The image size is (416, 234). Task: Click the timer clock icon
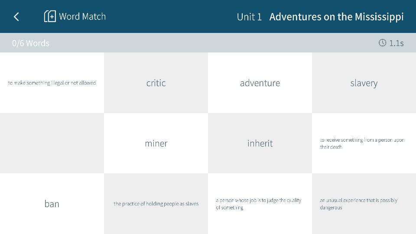pos(382,43)
